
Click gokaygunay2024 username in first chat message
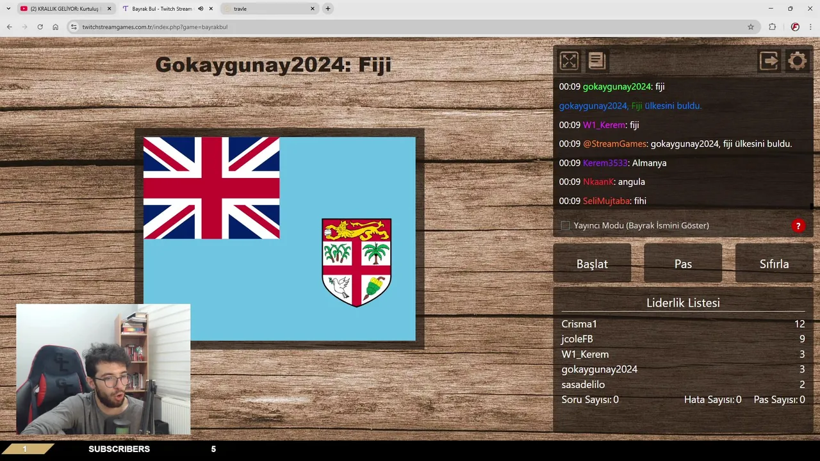tap(616, 86)
